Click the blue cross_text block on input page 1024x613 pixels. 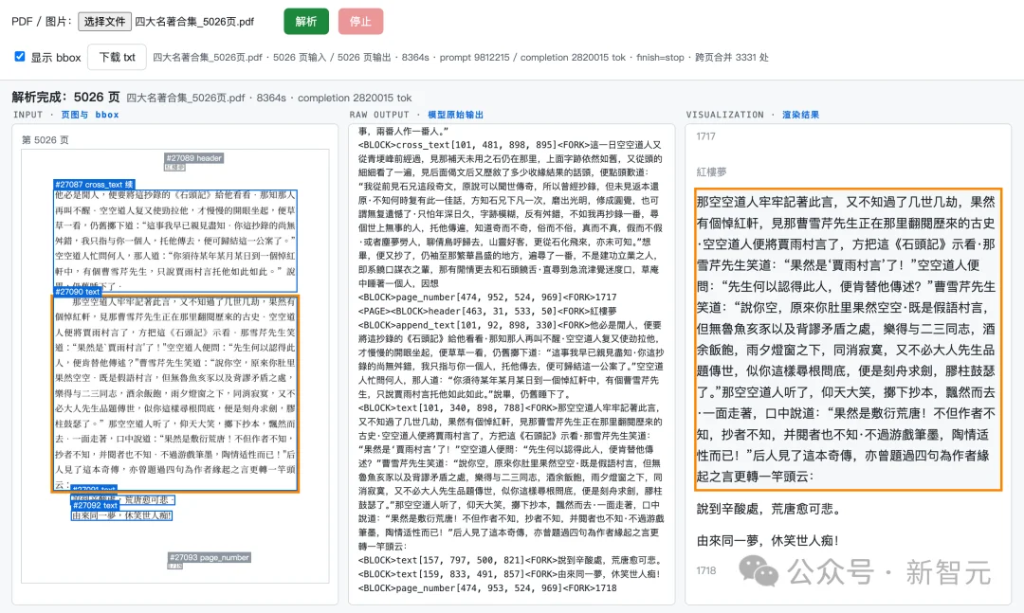[175, 241]
